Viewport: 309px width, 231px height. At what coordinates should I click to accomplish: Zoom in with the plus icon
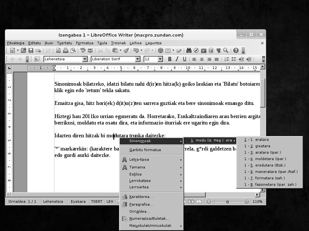tap(247, 201)
